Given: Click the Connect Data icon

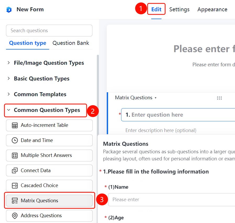Looking at the screenshot, I should (x=15, y=171).
